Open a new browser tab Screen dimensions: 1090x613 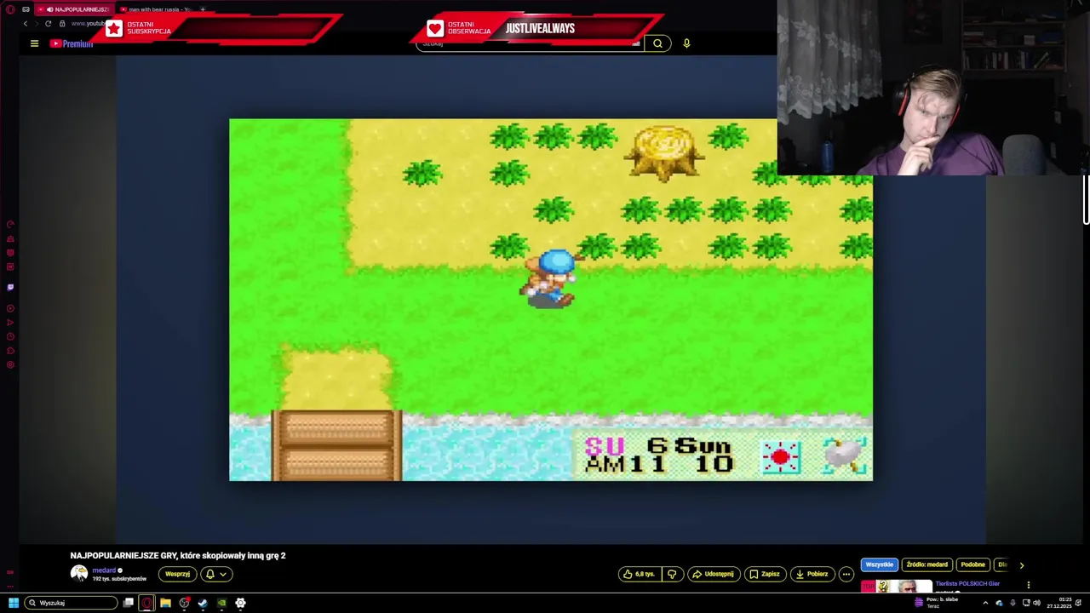click(x=203, y=9)
